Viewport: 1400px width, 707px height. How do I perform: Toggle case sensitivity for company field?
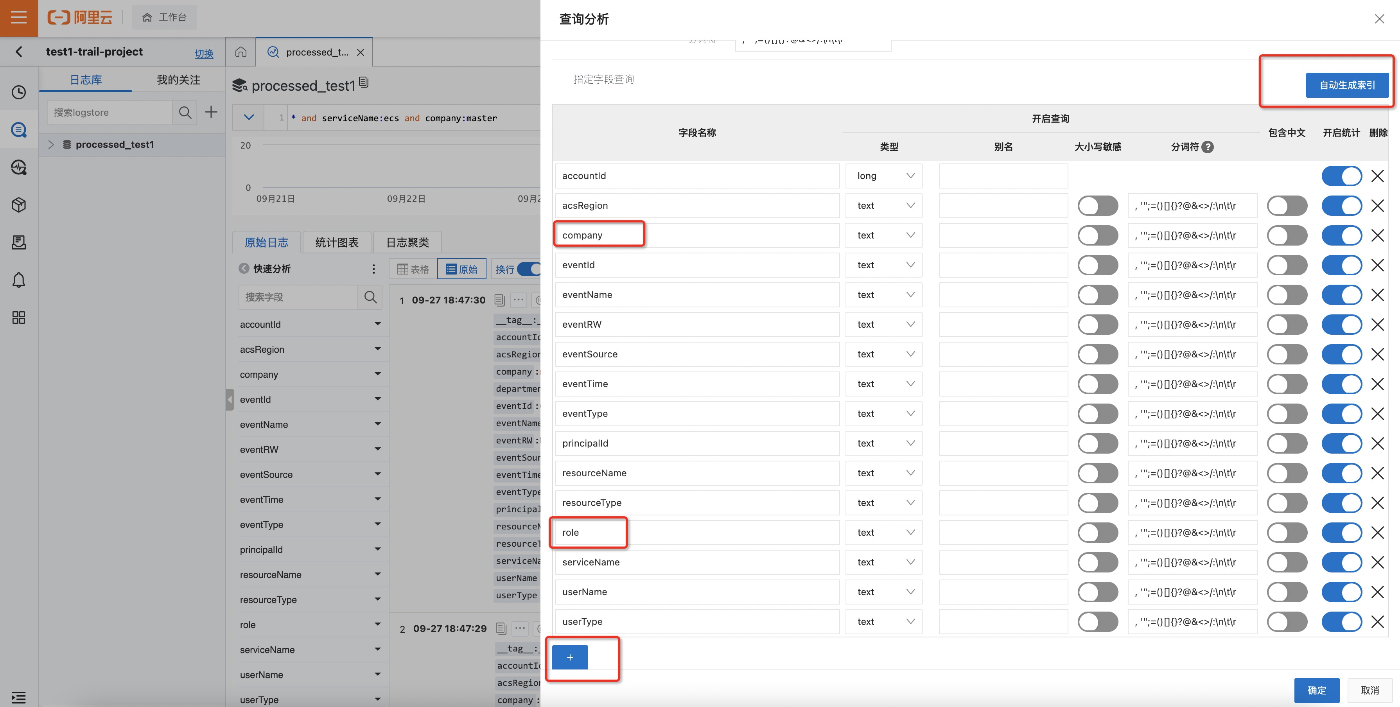click(x=1097, y=235)
